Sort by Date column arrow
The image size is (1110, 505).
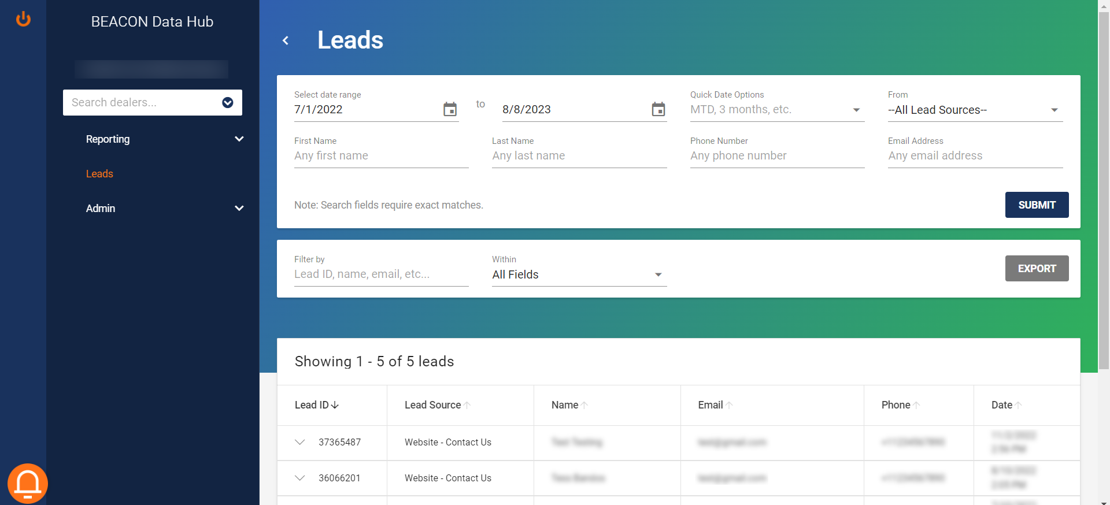(x=1018, y=405)
